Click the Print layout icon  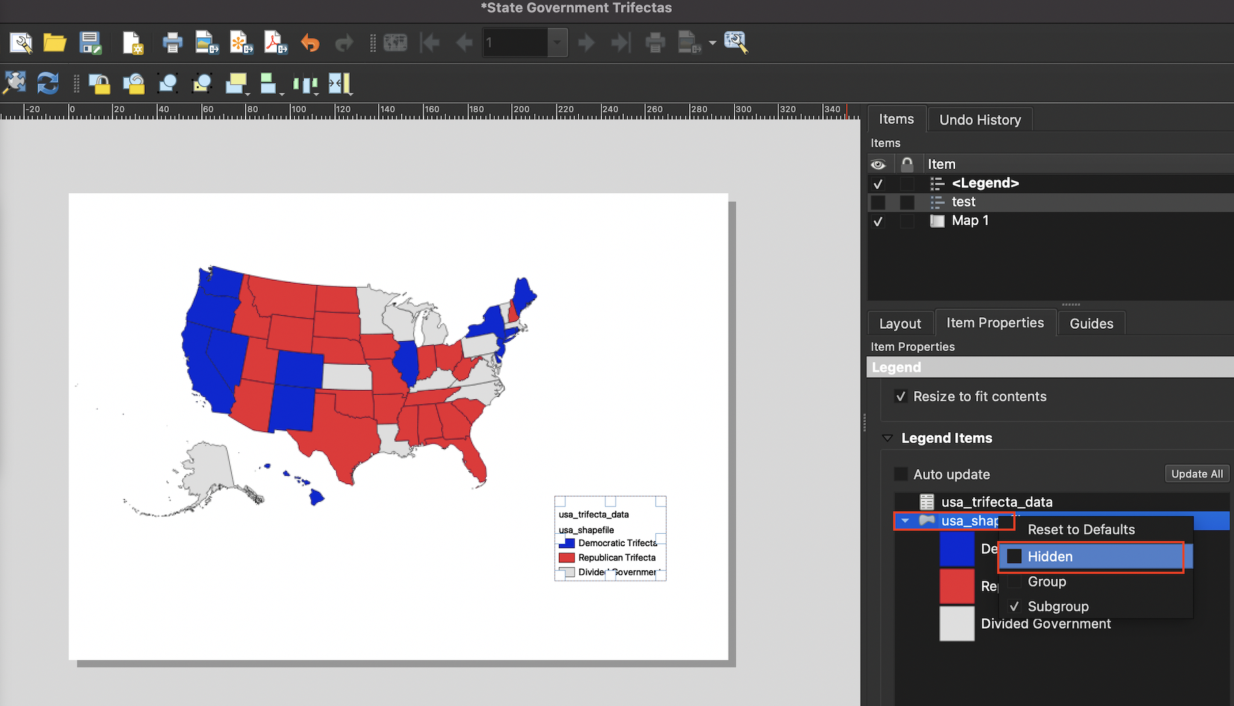172,43
